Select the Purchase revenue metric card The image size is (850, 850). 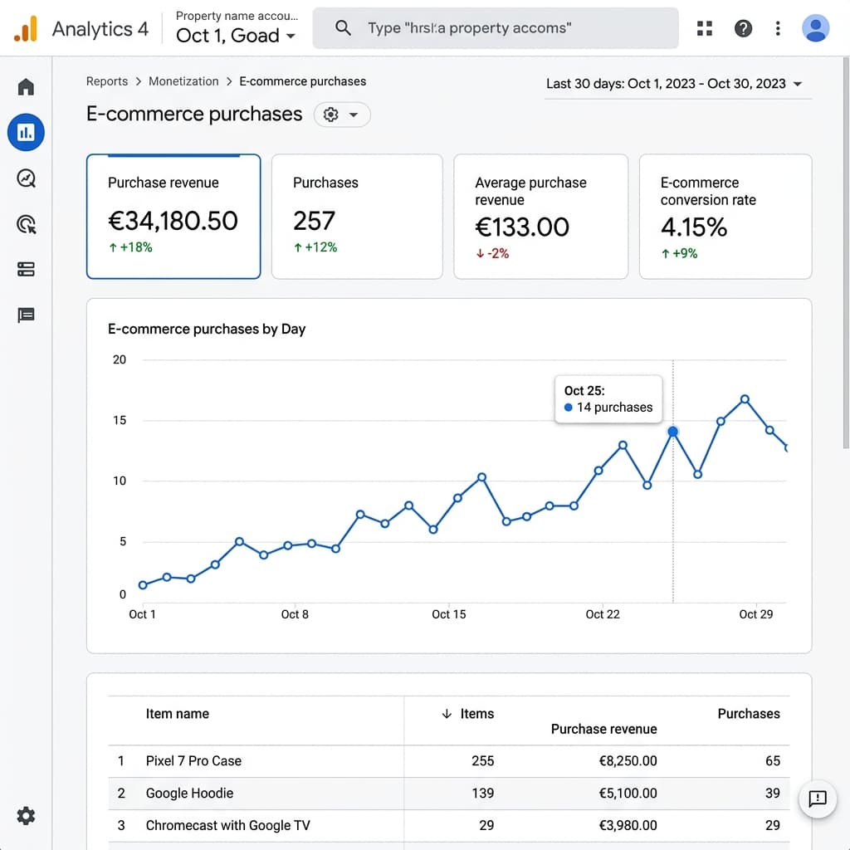173,217
